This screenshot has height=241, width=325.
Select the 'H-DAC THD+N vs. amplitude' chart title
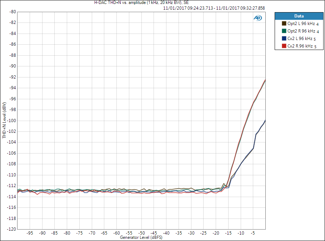coord(141,2)
